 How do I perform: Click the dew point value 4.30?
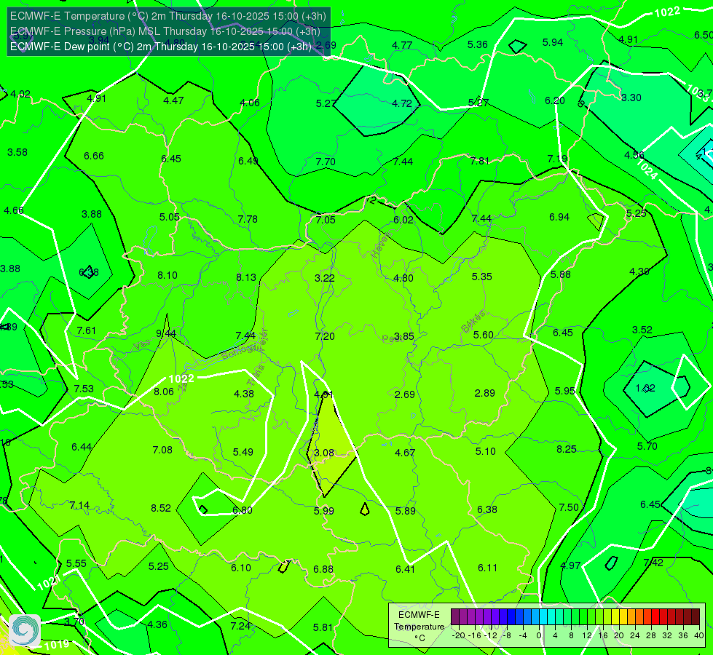(639, 271)
